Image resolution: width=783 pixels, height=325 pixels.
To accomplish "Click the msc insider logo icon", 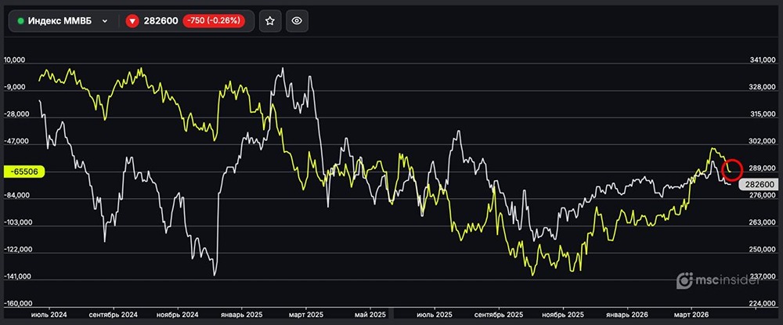I will (x=685, y=280).
